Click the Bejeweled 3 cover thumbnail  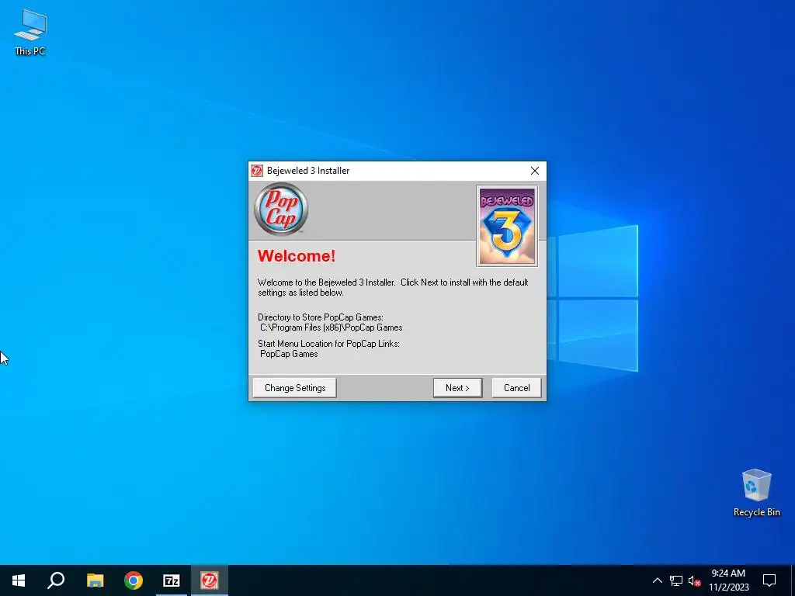[x=507, y=226]
